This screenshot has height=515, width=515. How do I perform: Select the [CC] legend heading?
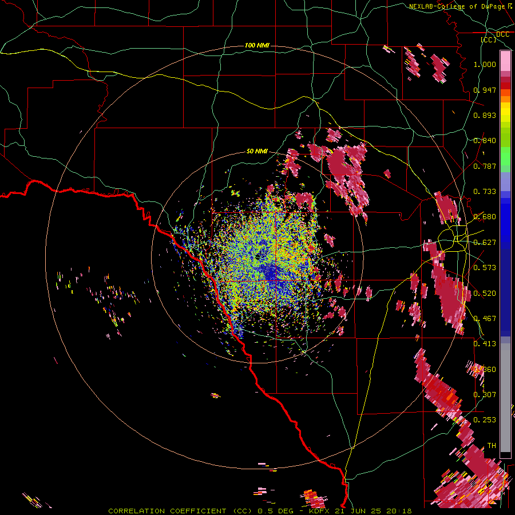point(489,39)
